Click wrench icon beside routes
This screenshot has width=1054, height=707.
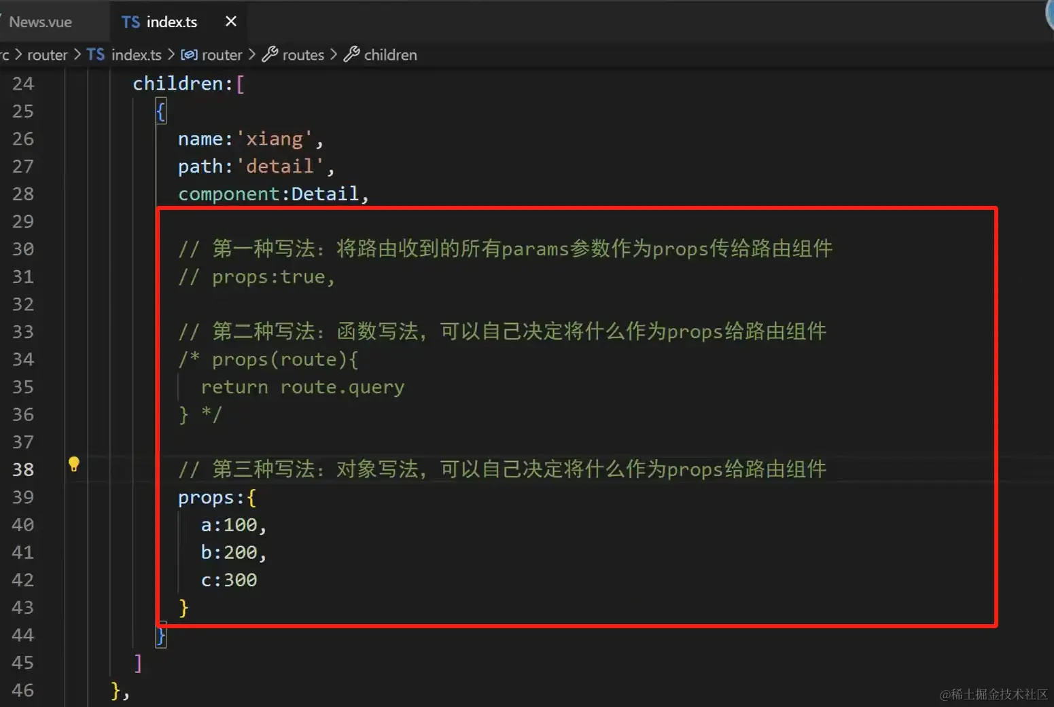tap(270, 54)
